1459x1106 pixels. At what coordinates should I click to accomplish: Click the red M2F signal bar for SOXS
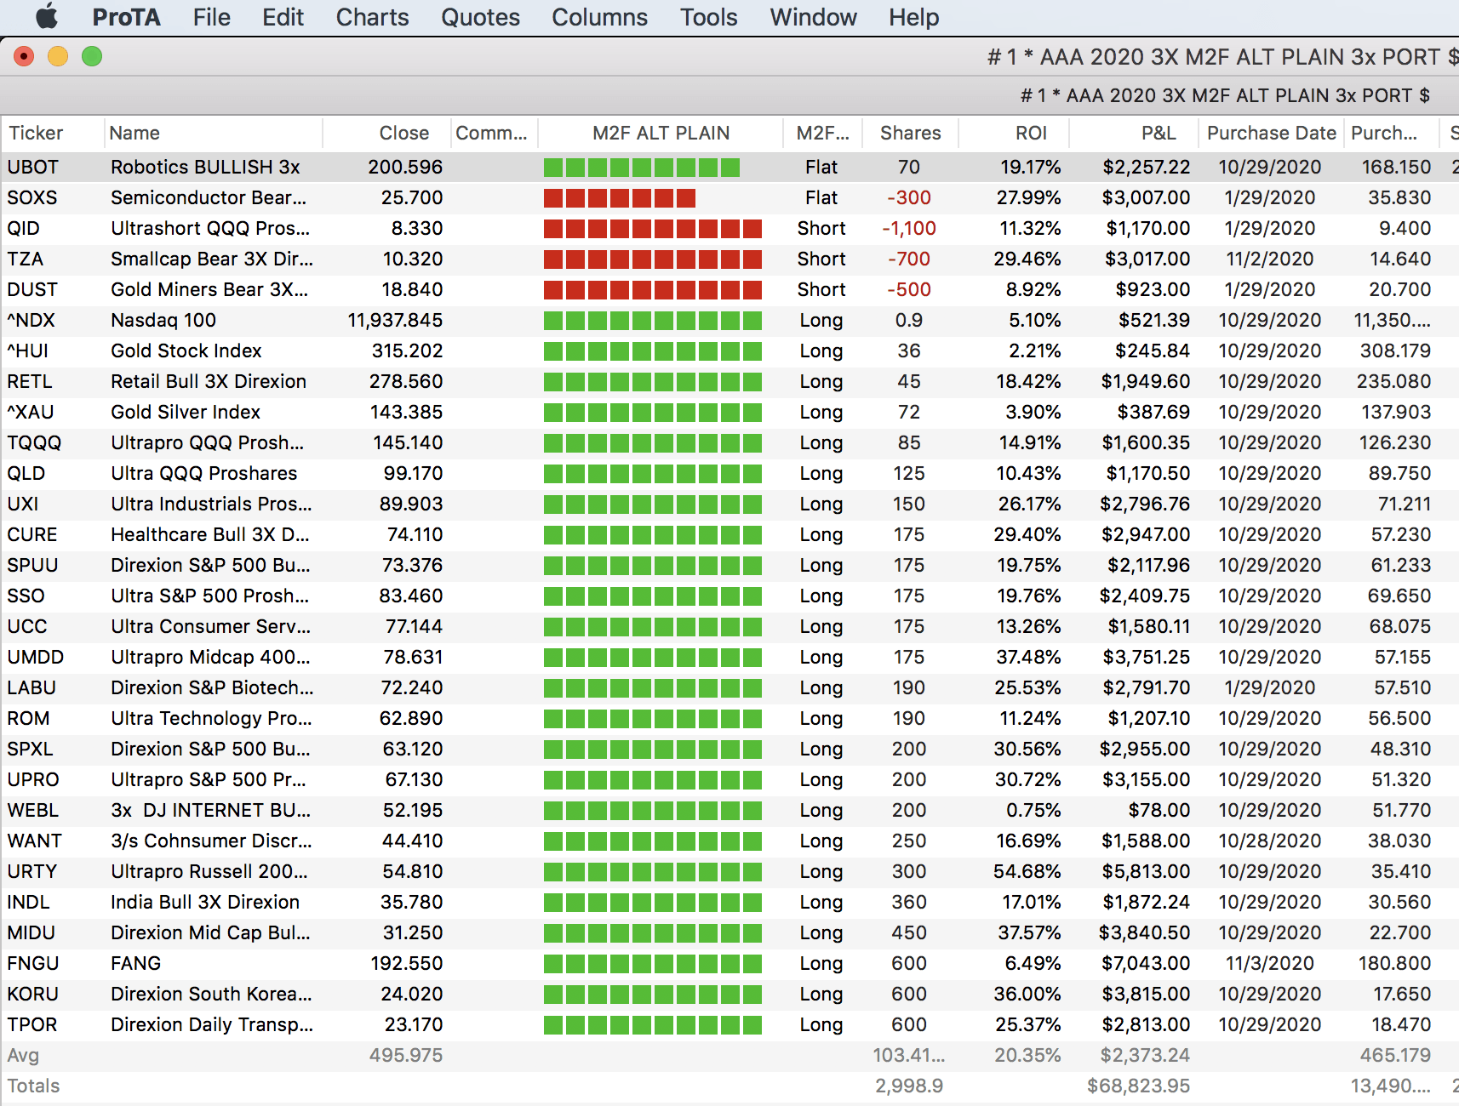620,198
